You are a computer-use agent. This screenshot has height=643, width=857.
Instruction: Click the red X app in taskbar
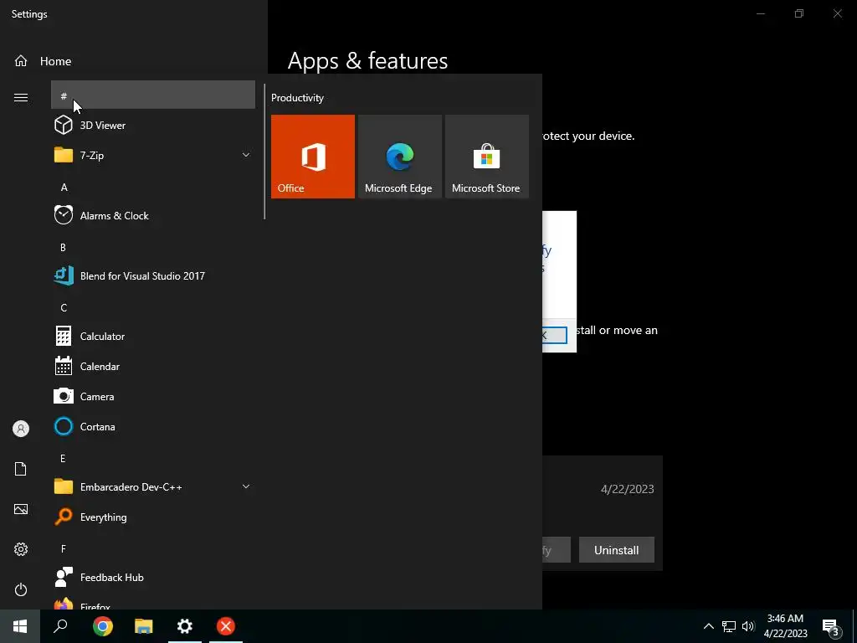tap(226, 626)
